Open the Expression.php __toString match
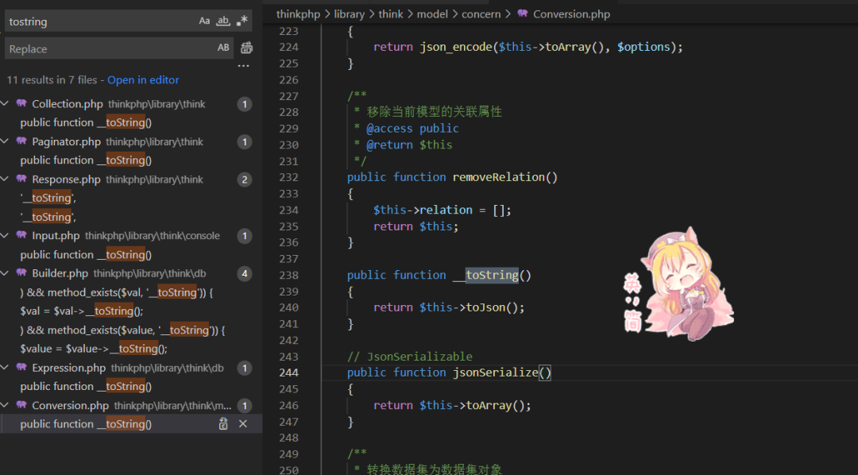The height and width of the screenshot is (475, 858). 86,386
